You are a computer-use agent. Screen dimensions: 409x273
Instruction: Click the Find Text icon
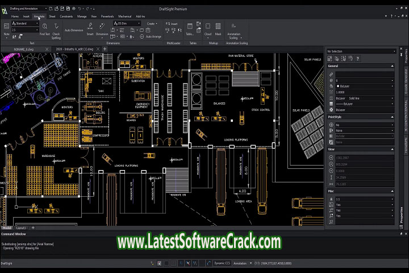pos(44,28)
